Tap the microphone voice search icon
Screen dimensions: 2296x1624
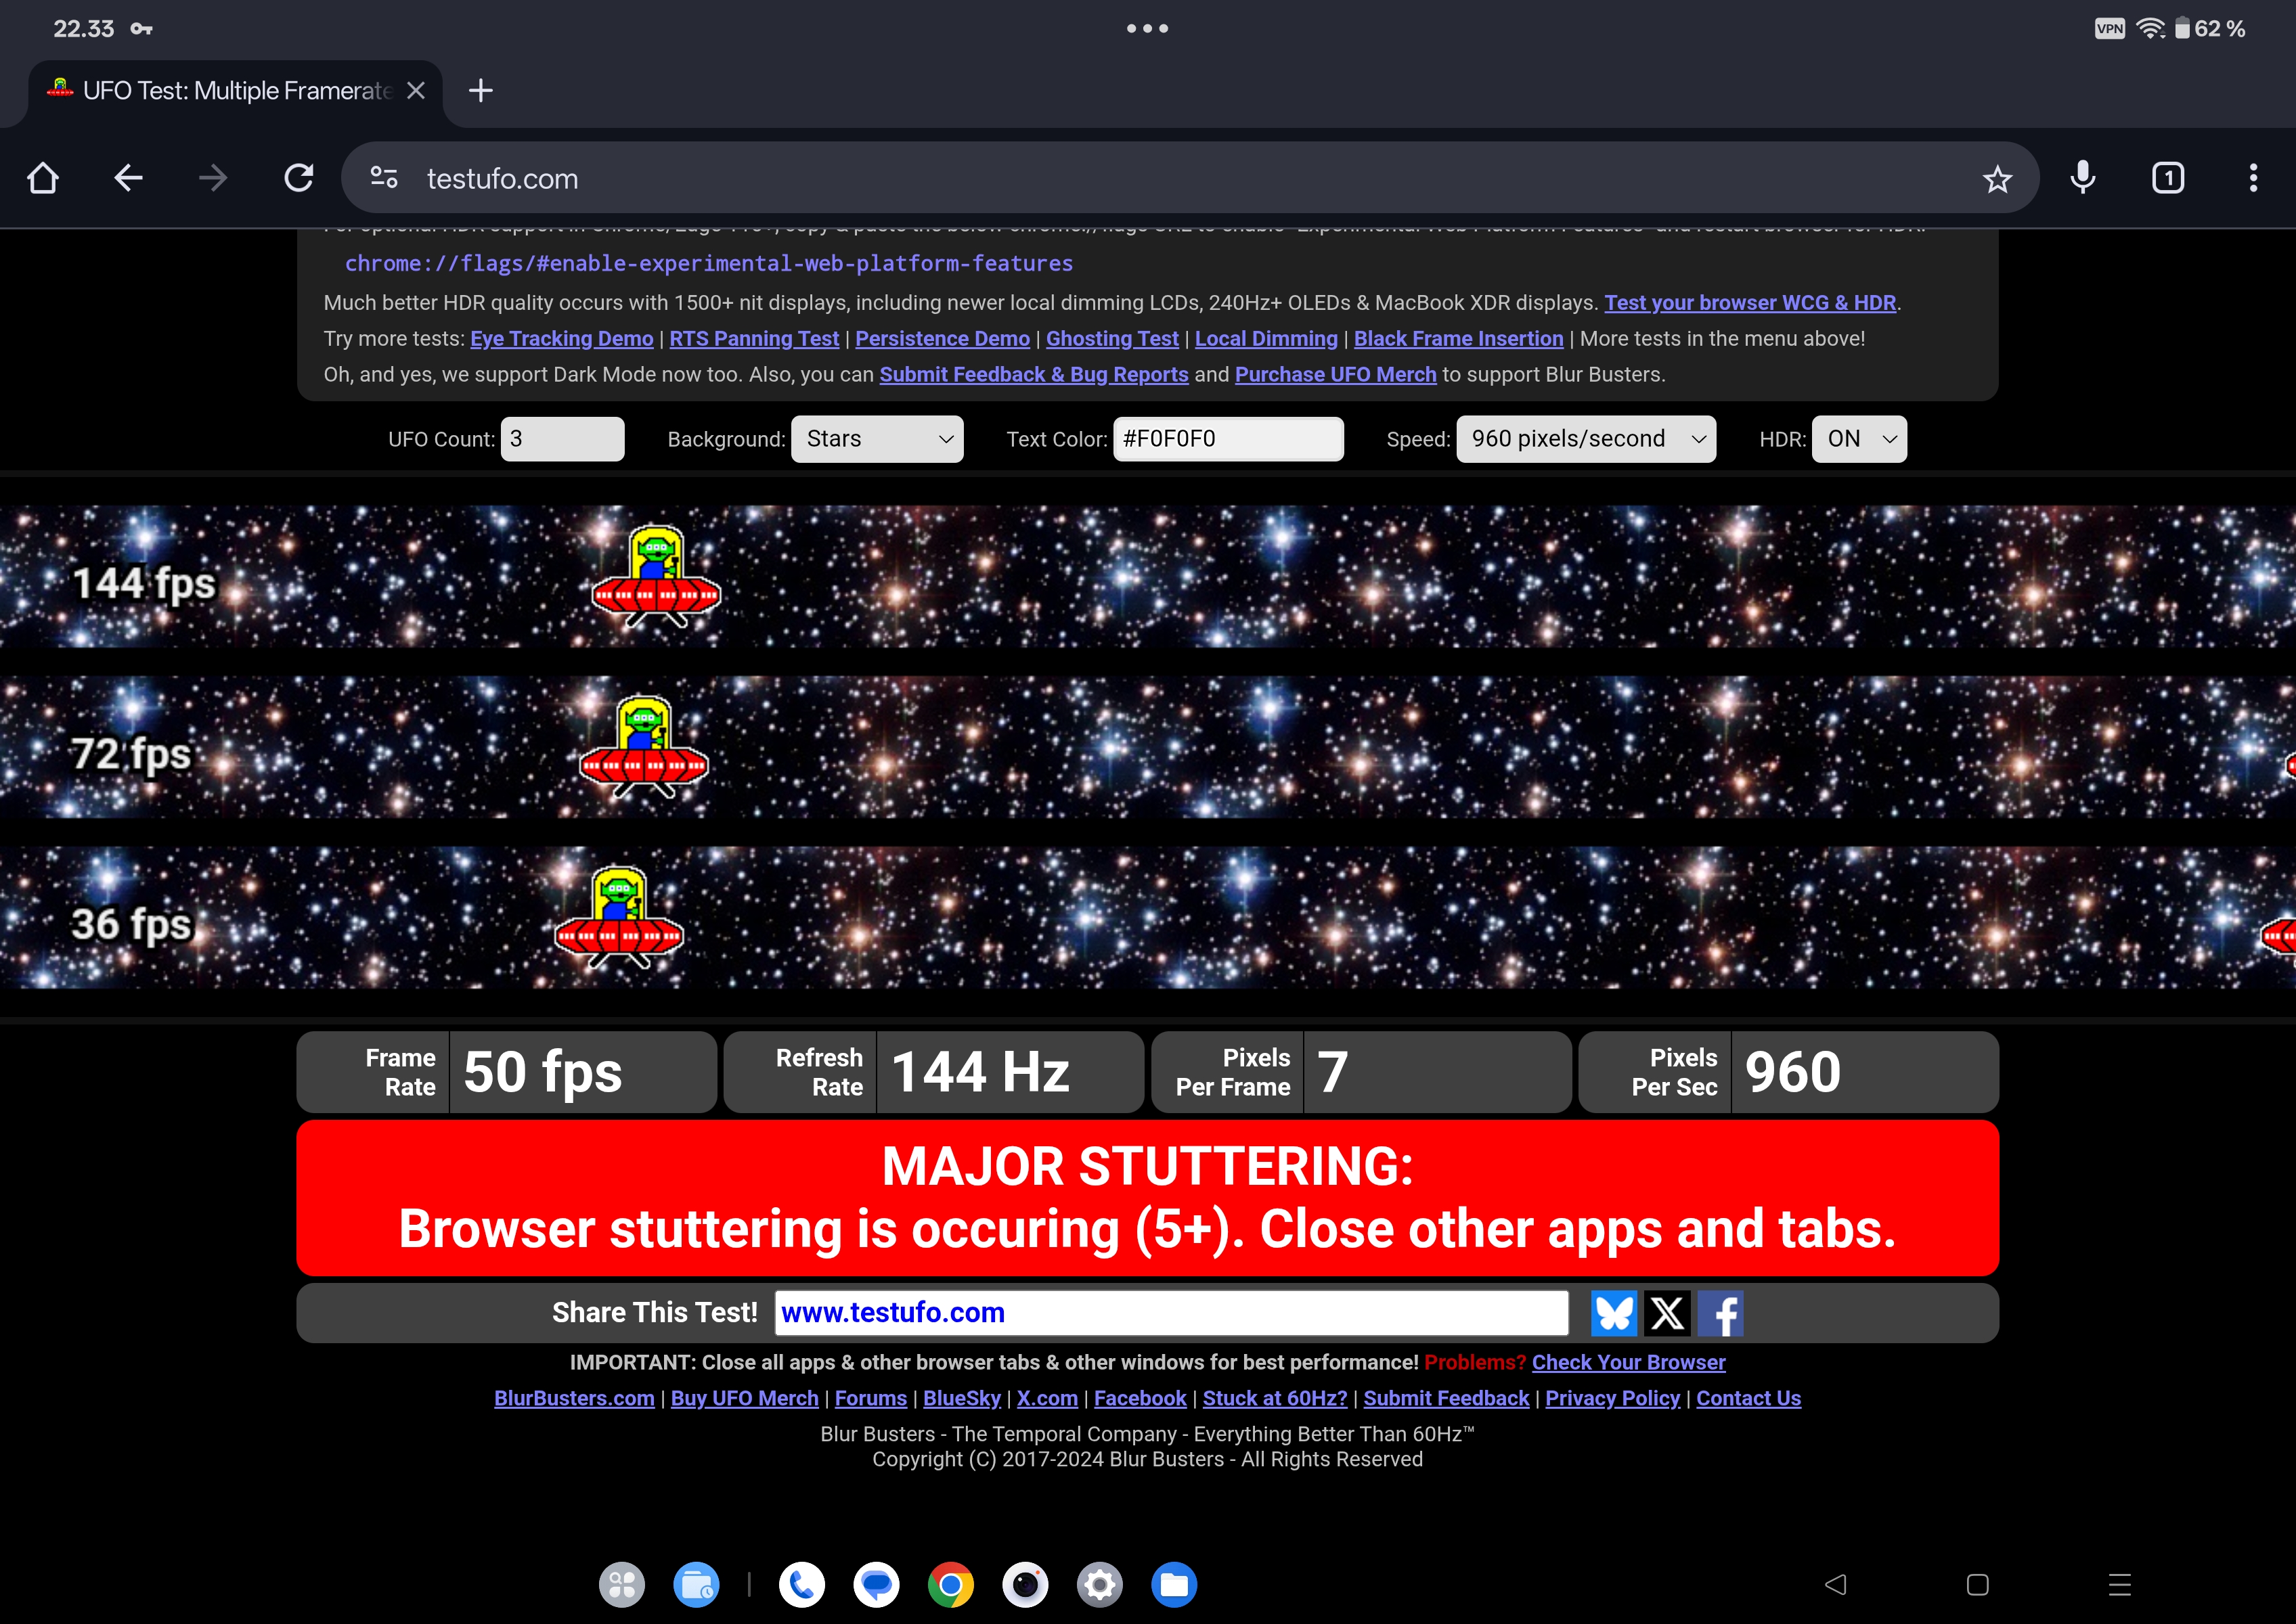coord(2083,178)
